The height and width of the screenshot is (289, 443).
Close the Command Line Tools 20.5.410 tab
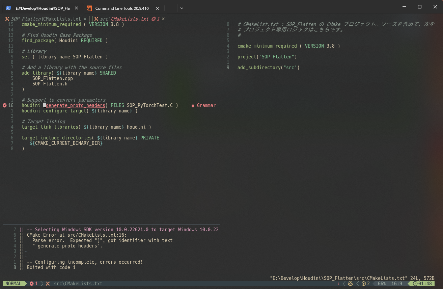click(157, 8)
